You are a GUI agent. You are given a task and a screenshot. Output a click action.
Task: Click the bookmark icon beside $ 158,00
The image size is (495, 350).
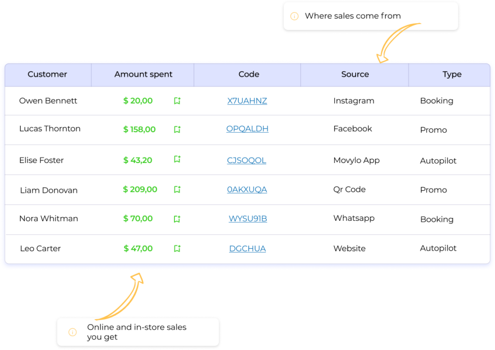tap(177, 129)
